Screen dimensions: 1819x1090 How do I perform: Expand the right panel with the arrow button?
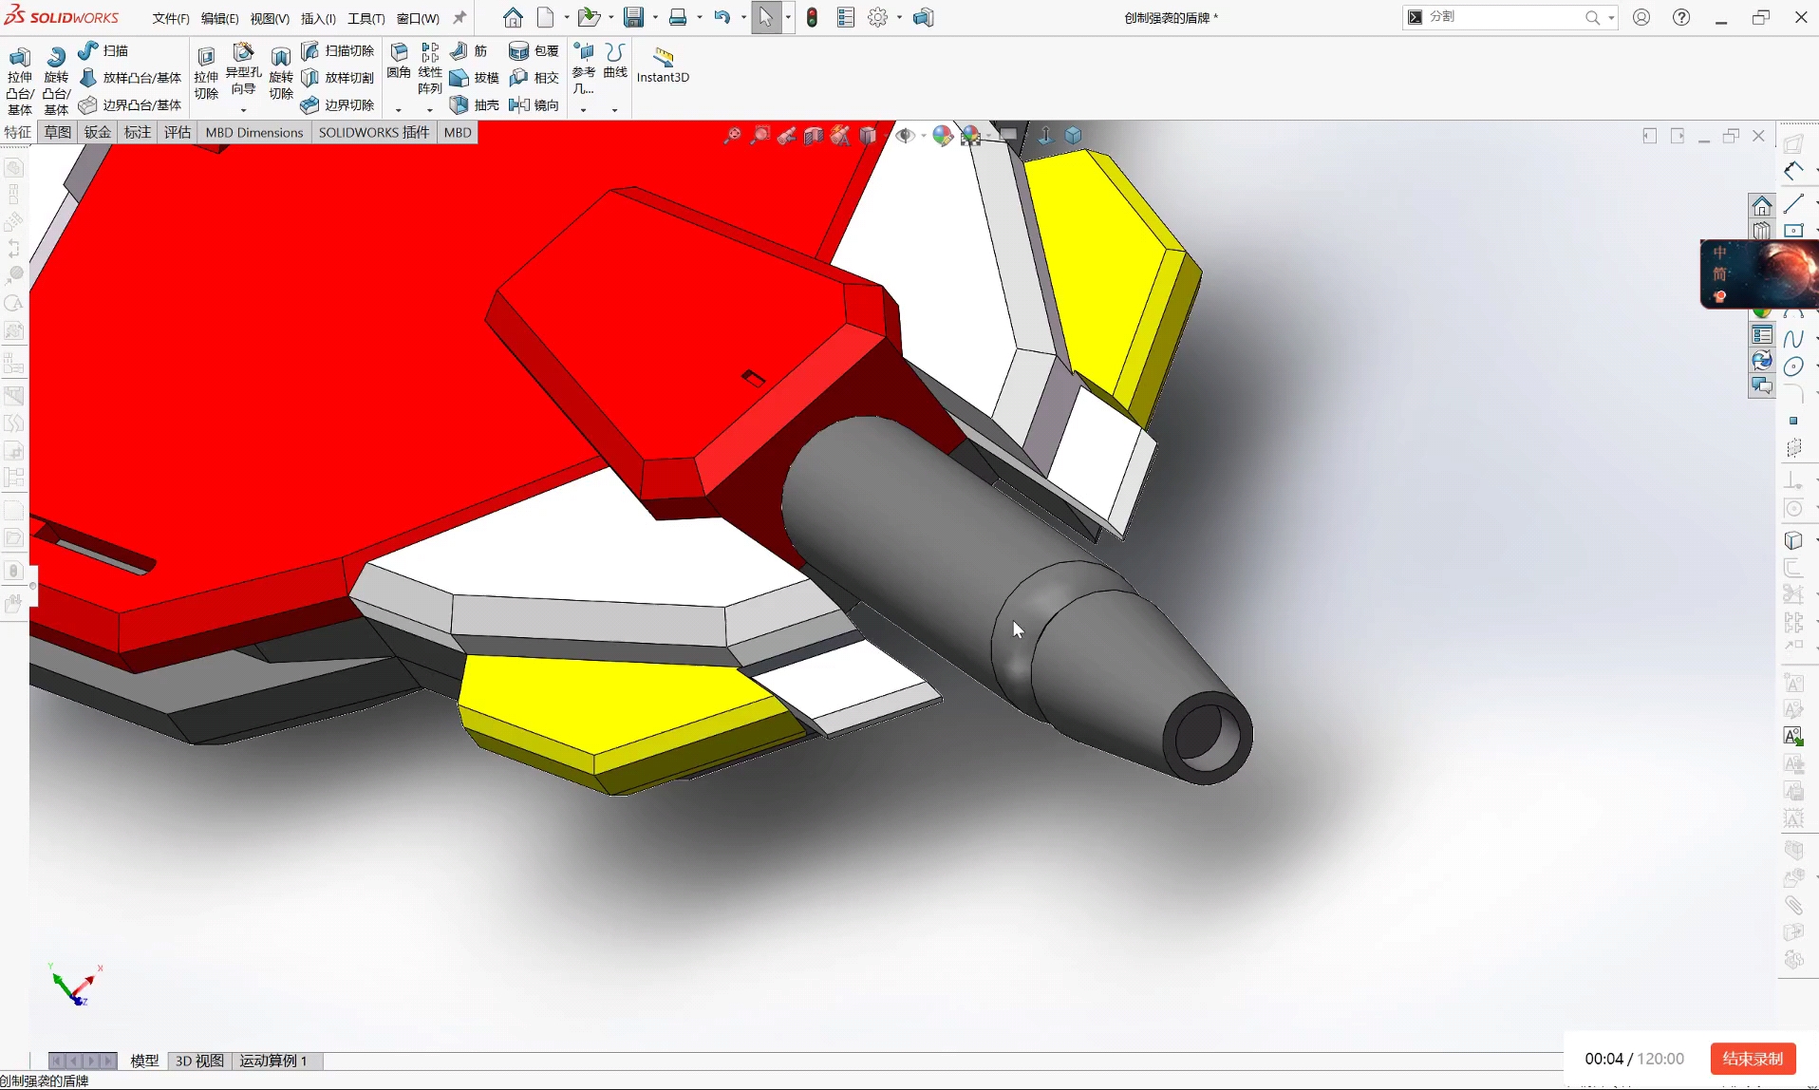coord(1678,136)
